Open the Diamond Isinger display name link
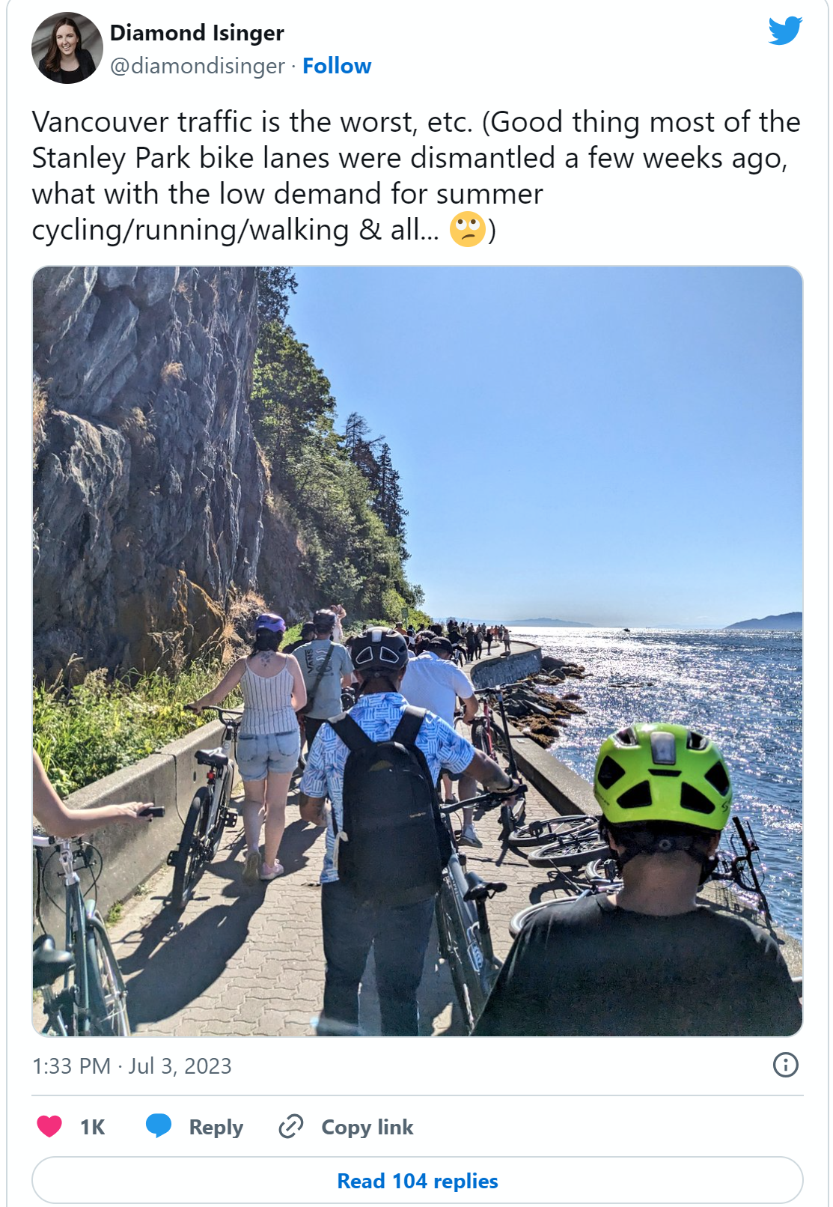Image resolution: width=833 pixels, height=1207 pixels. point(197,33)
